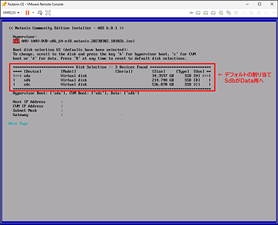Expand the power options arrow beside pause
Viewport: 278px width, 225px height.
click(33, 13)
